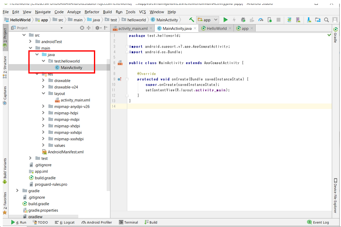Click Scroll from Source target icon

pos(82,28)
